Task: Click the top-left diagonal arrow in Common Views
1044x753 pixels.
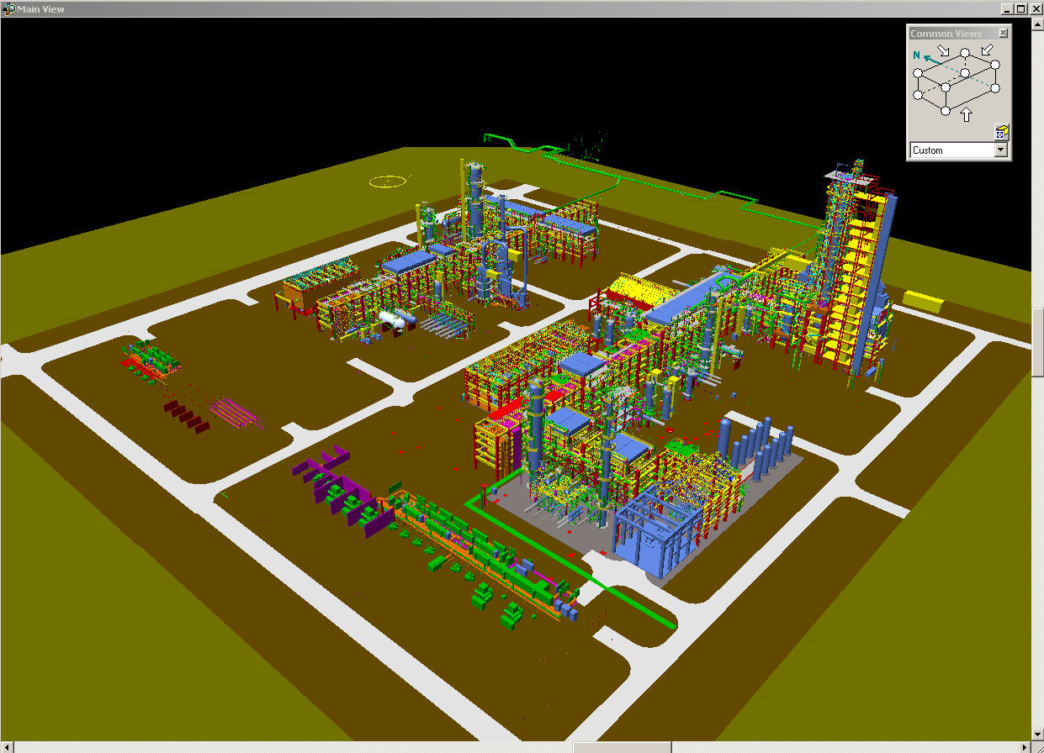Action: tap(944, 51)
